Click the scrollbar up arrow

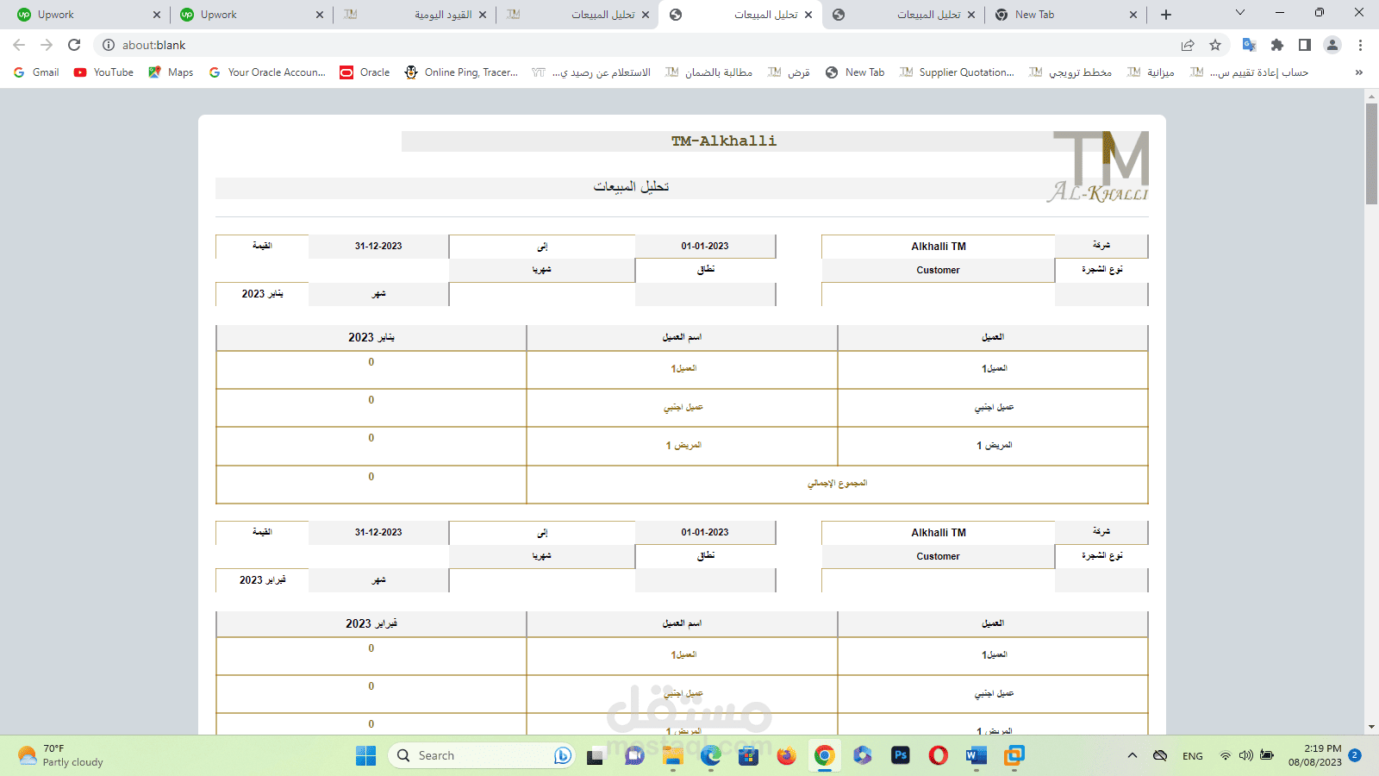[x=1371, y=96]
